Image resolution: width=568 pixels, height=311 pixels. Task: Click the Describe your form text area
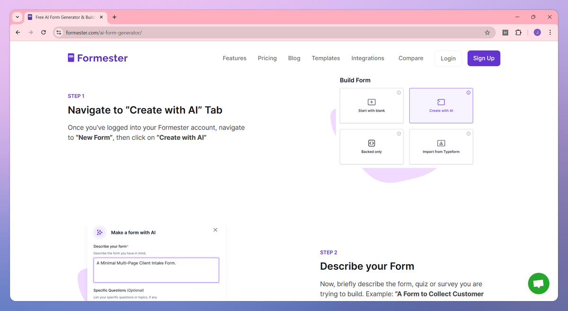pos(156,270)
